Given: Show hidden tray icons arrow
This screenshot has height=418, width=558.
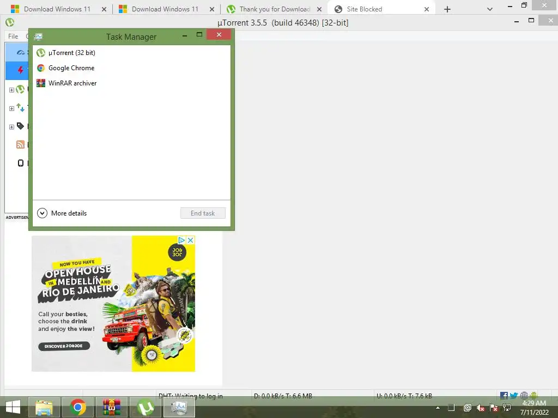Looking at the screenshot, I should tap(438, 408).
